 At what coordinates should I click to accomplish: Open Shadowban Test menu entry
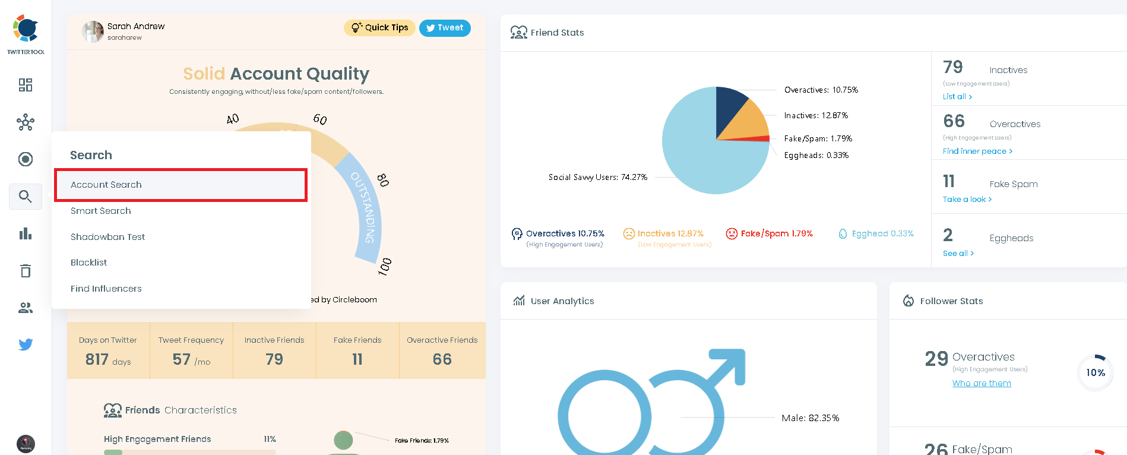(x=107, y=237)
